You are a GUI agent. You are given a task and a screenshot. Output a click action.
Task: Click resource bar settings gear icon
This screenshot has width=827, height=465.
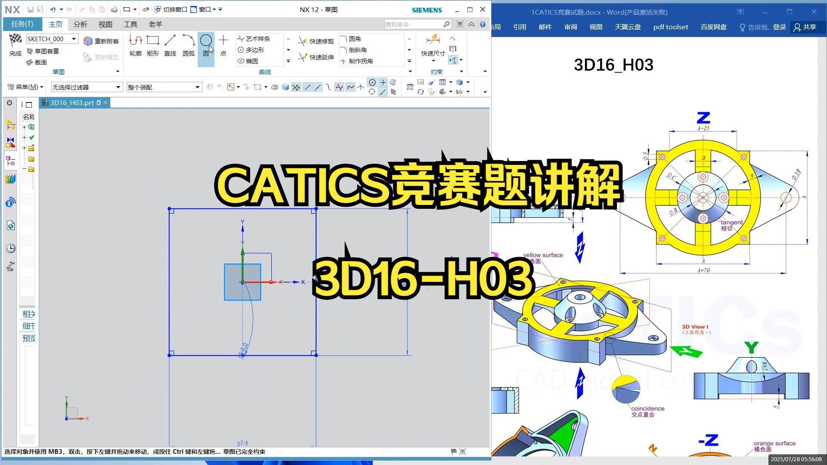pyautogui.click(x=9, y=103)
